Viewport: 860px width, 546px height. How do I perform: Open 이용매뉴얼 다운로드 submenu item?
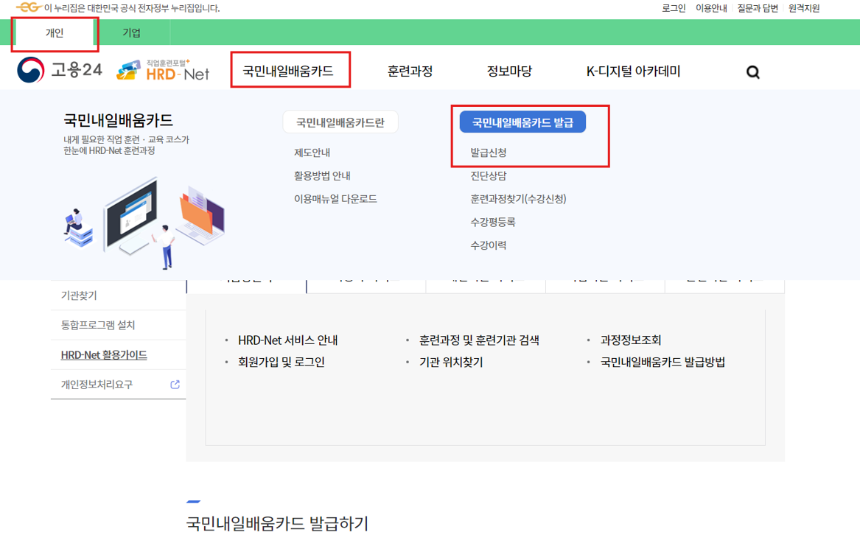pyautogui.click(x=335, y=198)
